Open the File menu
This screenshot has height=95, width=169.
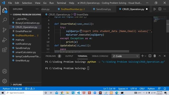pyautogui.click(x=10, y=3)
